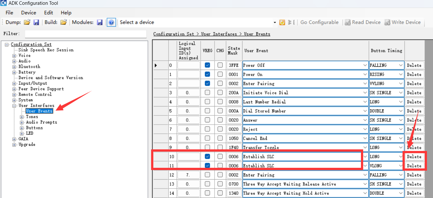Delete row 10 Establish SLC event
The height and width of the screenshot is (198, 433).
414,157
